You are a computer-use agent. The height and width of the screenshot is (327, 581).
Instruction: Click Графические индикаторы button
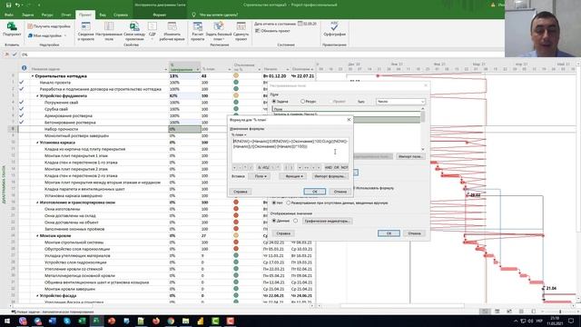[327, 221]
